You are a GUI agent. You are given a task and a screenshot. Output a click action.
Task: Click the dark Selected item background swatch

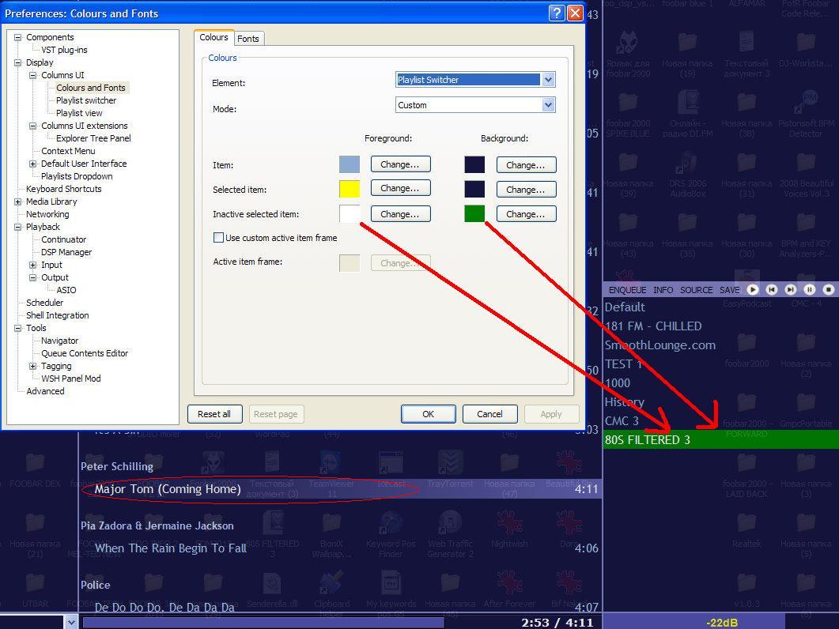474,189
